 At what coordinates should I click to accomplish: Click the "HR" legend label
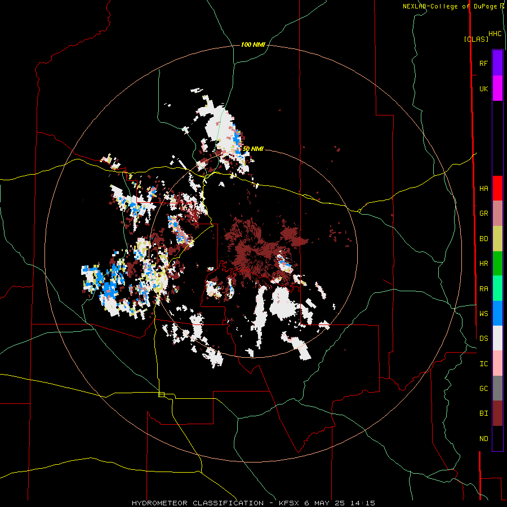(x=483, y=264)
